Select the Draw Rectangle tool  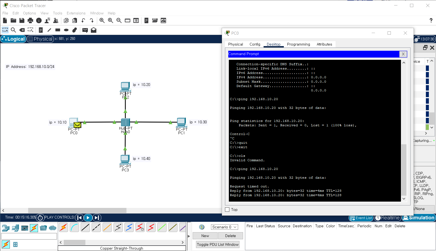(x=58, y=30)
